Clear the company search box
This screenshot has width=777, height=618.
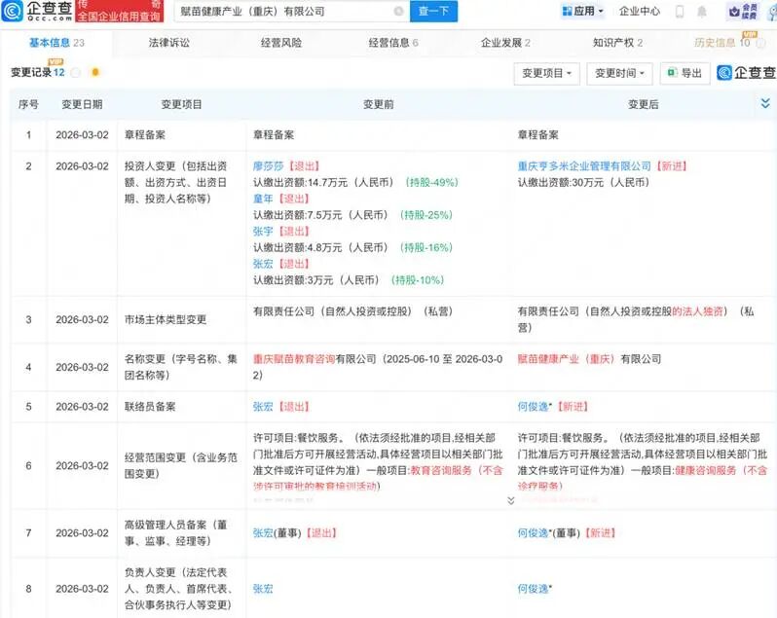pyautogui.click(x=398, y=11)
